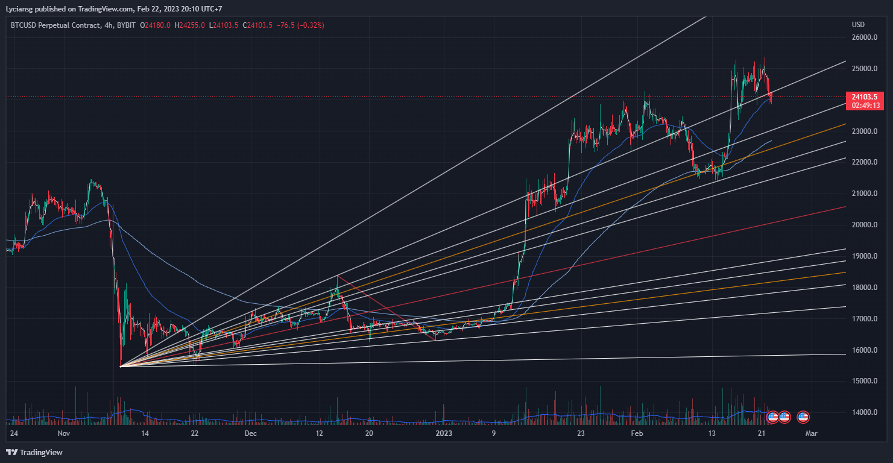The width and height of the screenshot is (893, 463).
Task: Click the TradingView logo in the bottom corner
Action: 34,452
